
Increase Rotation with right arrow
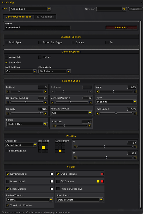pyautogui.click(x=90, y=126)
